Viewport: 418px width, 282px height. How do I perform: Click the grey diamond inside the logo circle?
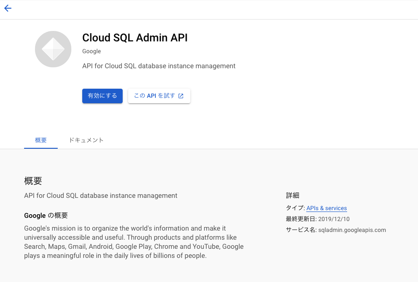(53, 49)
